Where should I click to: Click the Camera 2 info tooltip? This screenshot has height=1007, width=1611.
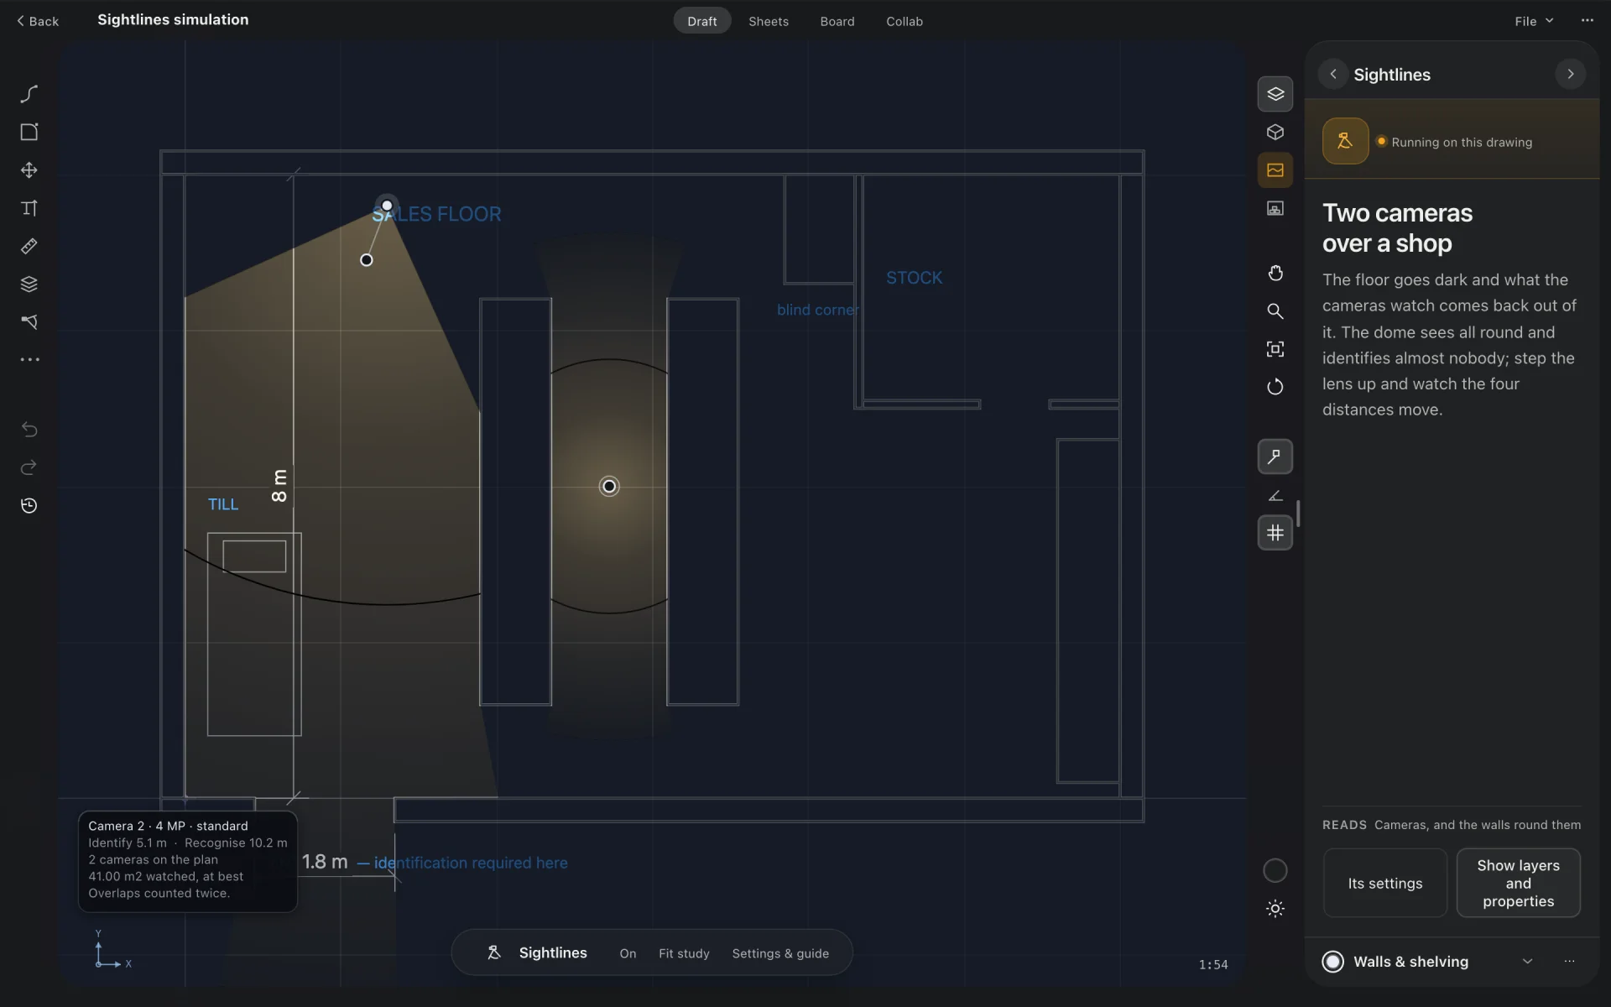pyautogui.click(x=188, y=861)
